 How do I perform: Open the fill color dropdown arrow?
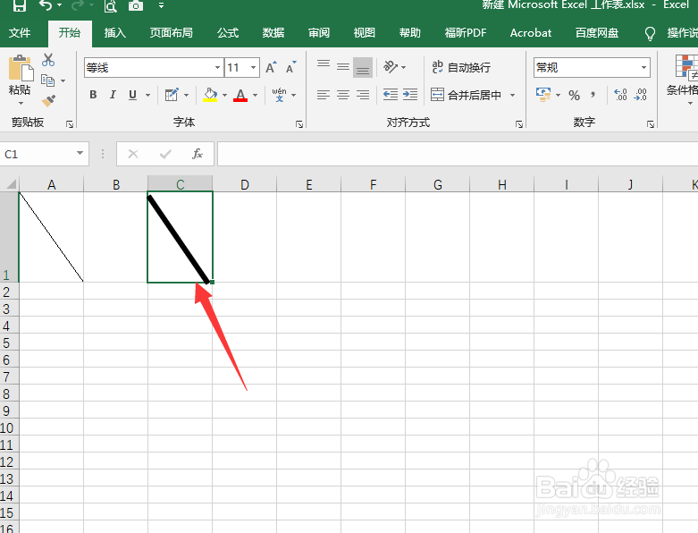click(x=224, y=95)
